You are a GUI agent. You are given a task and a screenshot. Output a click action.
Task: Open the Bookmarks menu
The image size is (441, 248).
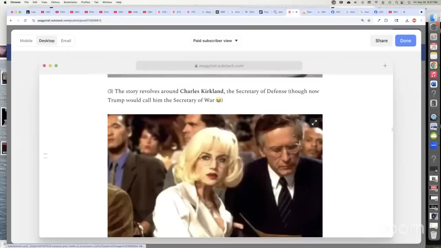click(70, 2)
